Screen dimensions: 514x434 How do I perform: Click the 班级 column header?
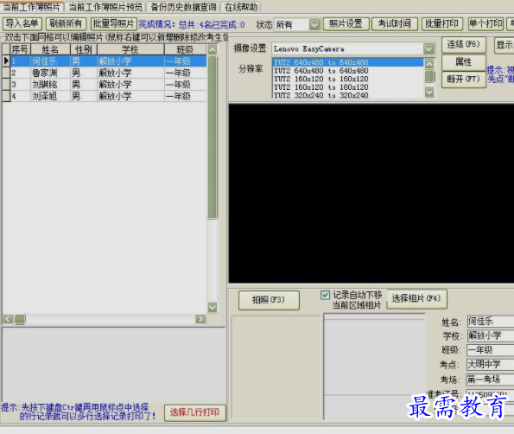pyautogui.click(x=185, y=49)
